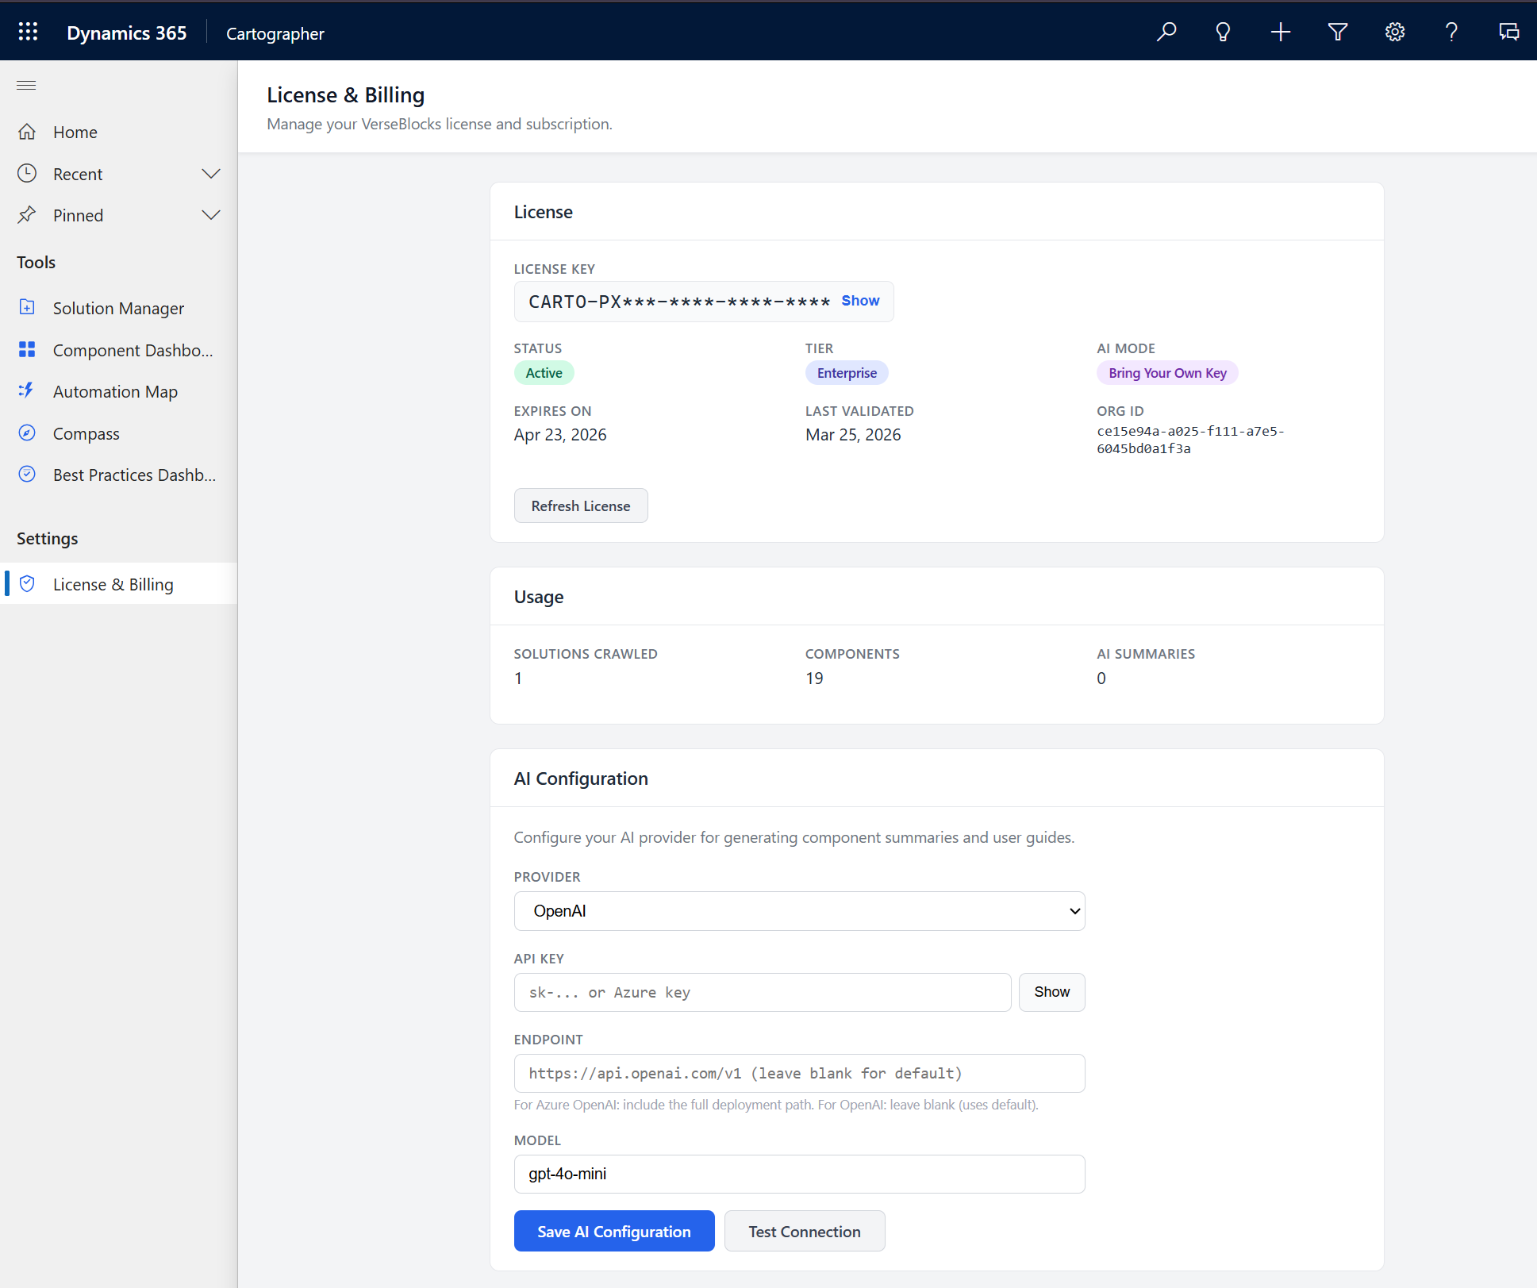Click the Solution Manager icon
The height and width of the screenshot is (1288, 1537).
27,308
